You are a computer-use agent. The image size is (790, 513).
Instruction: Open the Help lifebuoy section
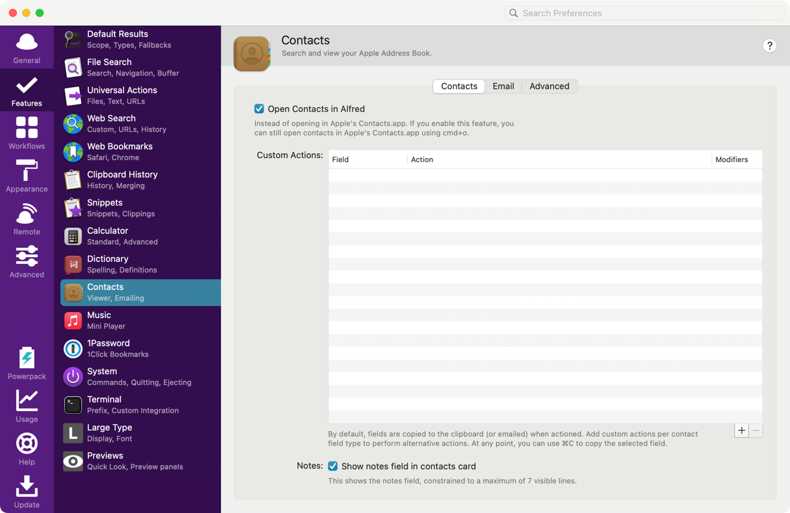click(x=27, y=449)
